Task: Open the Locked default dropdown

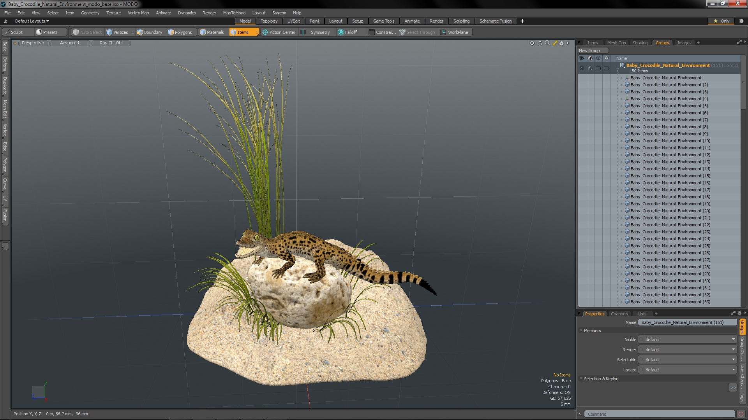Action: click(x=690, y=370)
